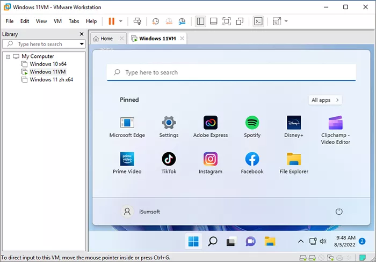Viewport: 376px width, 262px height.
Task: Click the network adapter status bar icon
Action: coord(330,258)
